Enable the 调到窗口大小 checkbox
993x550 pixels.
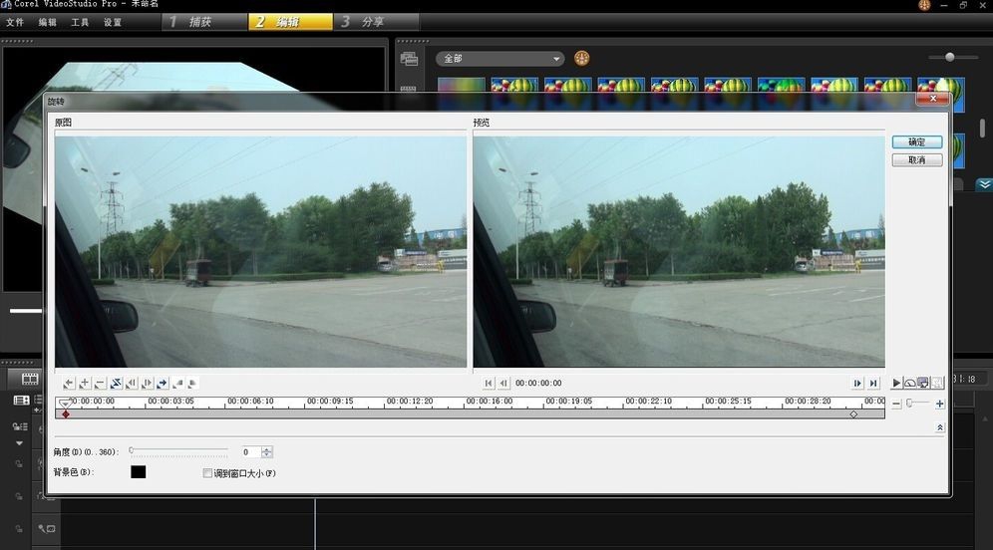point(208,473)
